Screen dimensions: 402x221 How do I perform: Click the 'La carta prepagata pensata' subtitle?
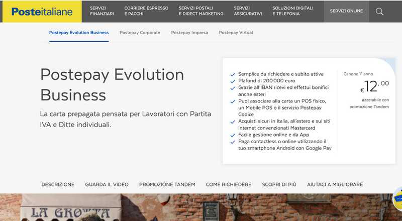click(x=126, y=119)
